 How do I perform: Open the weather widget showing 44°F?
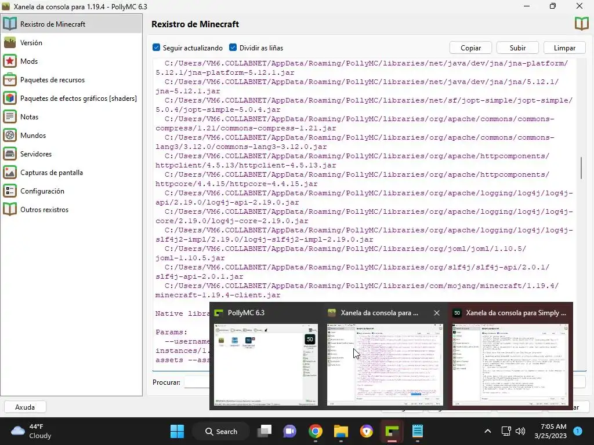click(x=31, y=431)
